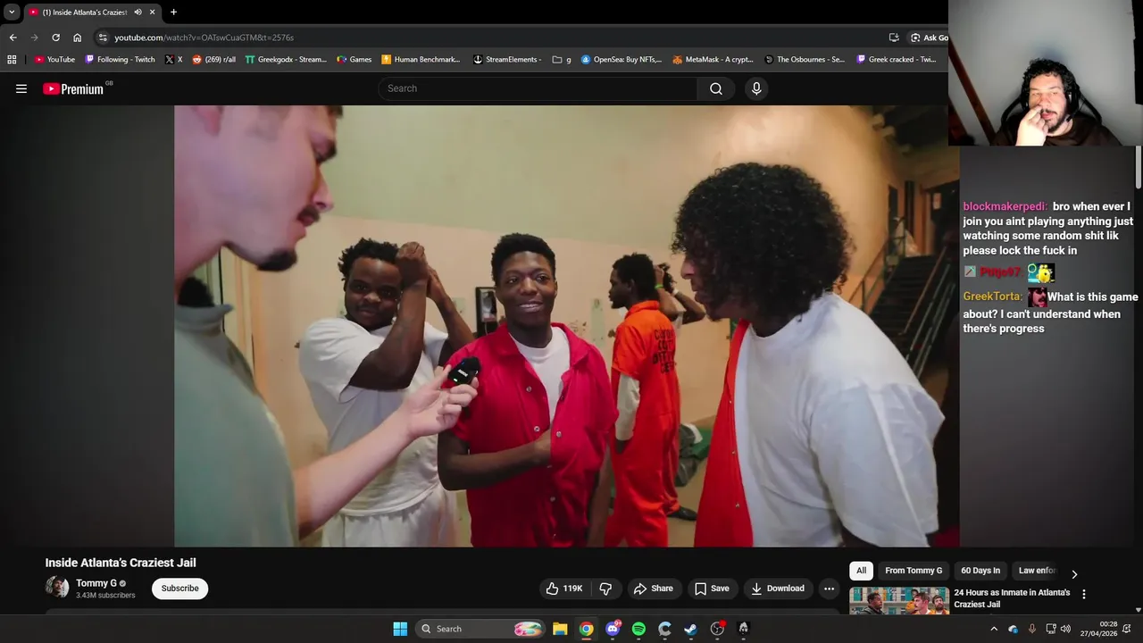Open Following - Twitch bookmark
This screenshot has height=643, width=1143.
120,60
